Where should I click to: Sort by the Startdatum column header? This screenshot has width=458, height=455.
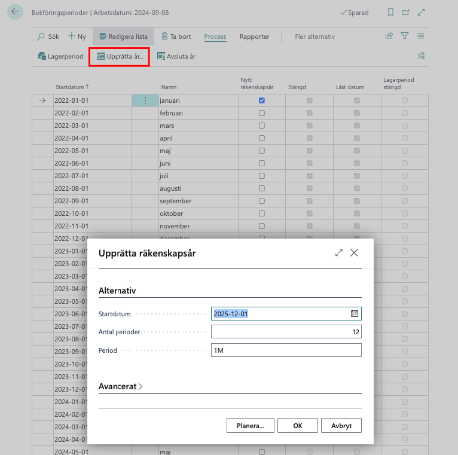(72, 87)
